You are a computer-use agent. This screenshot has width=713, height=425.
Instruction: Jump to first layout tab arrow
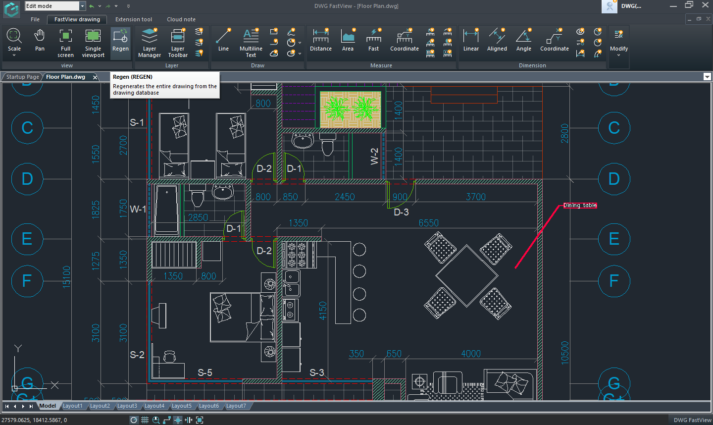pyautogui.click(x=7, y=406)
